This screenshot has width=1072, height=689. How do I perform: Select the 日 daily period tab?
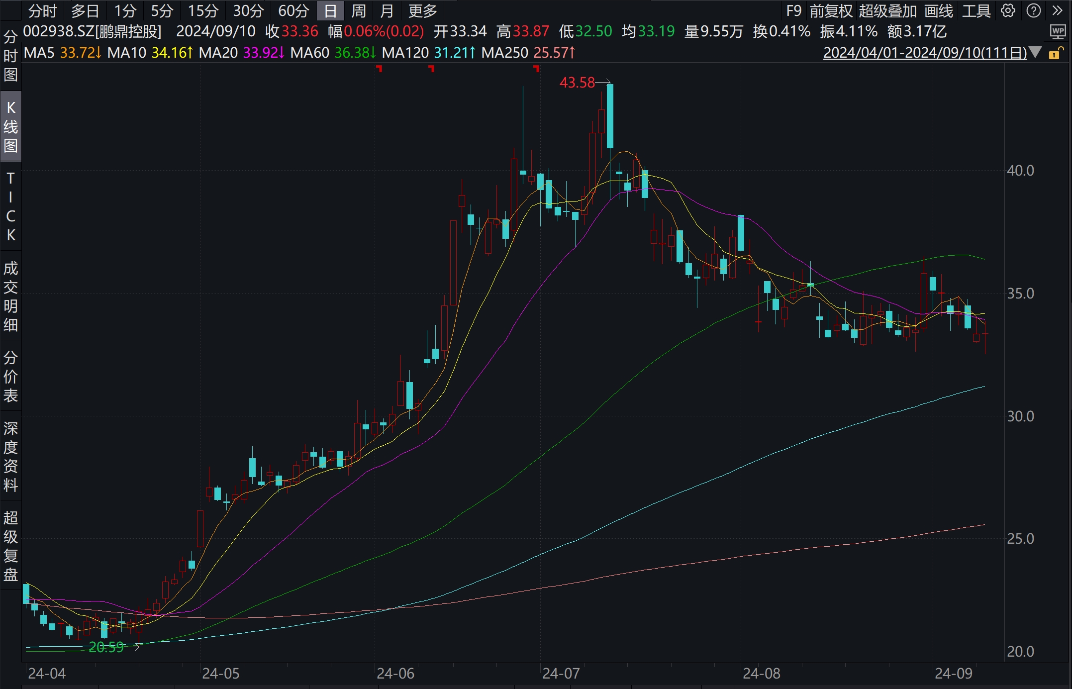[330, 10]
